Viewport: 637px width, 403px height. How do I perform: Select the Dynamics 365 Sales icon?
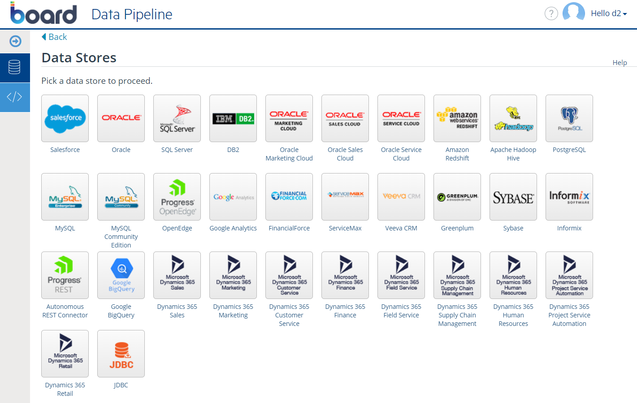pyautogui.click(x=177, y=275)
